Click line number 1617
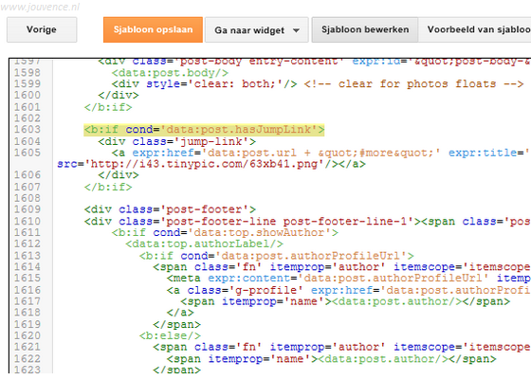The image size is (531, 379). pos(27,301)
